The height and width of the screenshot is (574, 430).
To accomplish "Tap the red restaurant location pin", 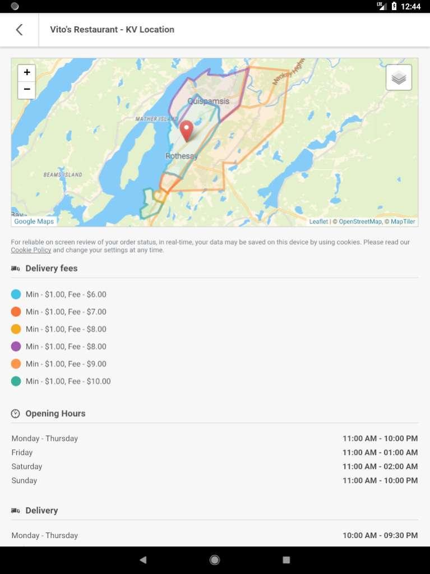I will (187, 131).
